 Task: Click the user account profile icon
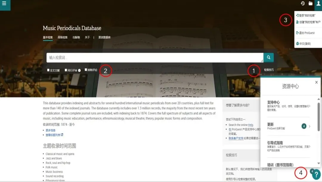tap(318, 4)
